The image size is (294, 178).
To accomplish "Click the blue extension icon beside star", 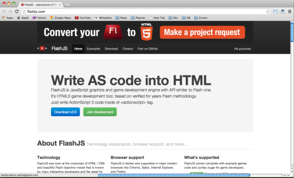I will click(275, 12).
